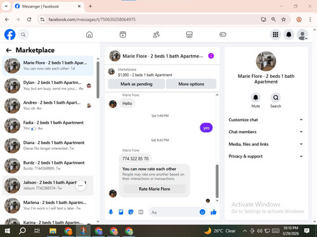
Task: Expand Media, files and links section
Action: (x=266, y=144)
